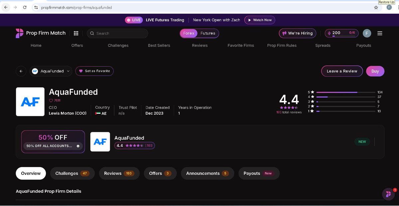Viewport: 399px width, 206px height.
Task: Open the Home nav item
Action: pos(36,46)
